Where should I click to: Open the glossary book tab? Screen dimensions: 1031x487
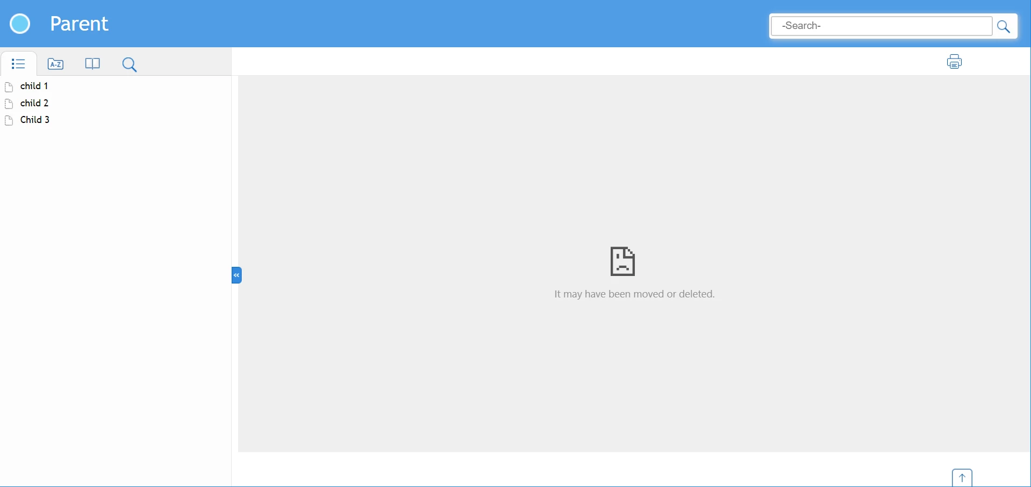point(92,64)
